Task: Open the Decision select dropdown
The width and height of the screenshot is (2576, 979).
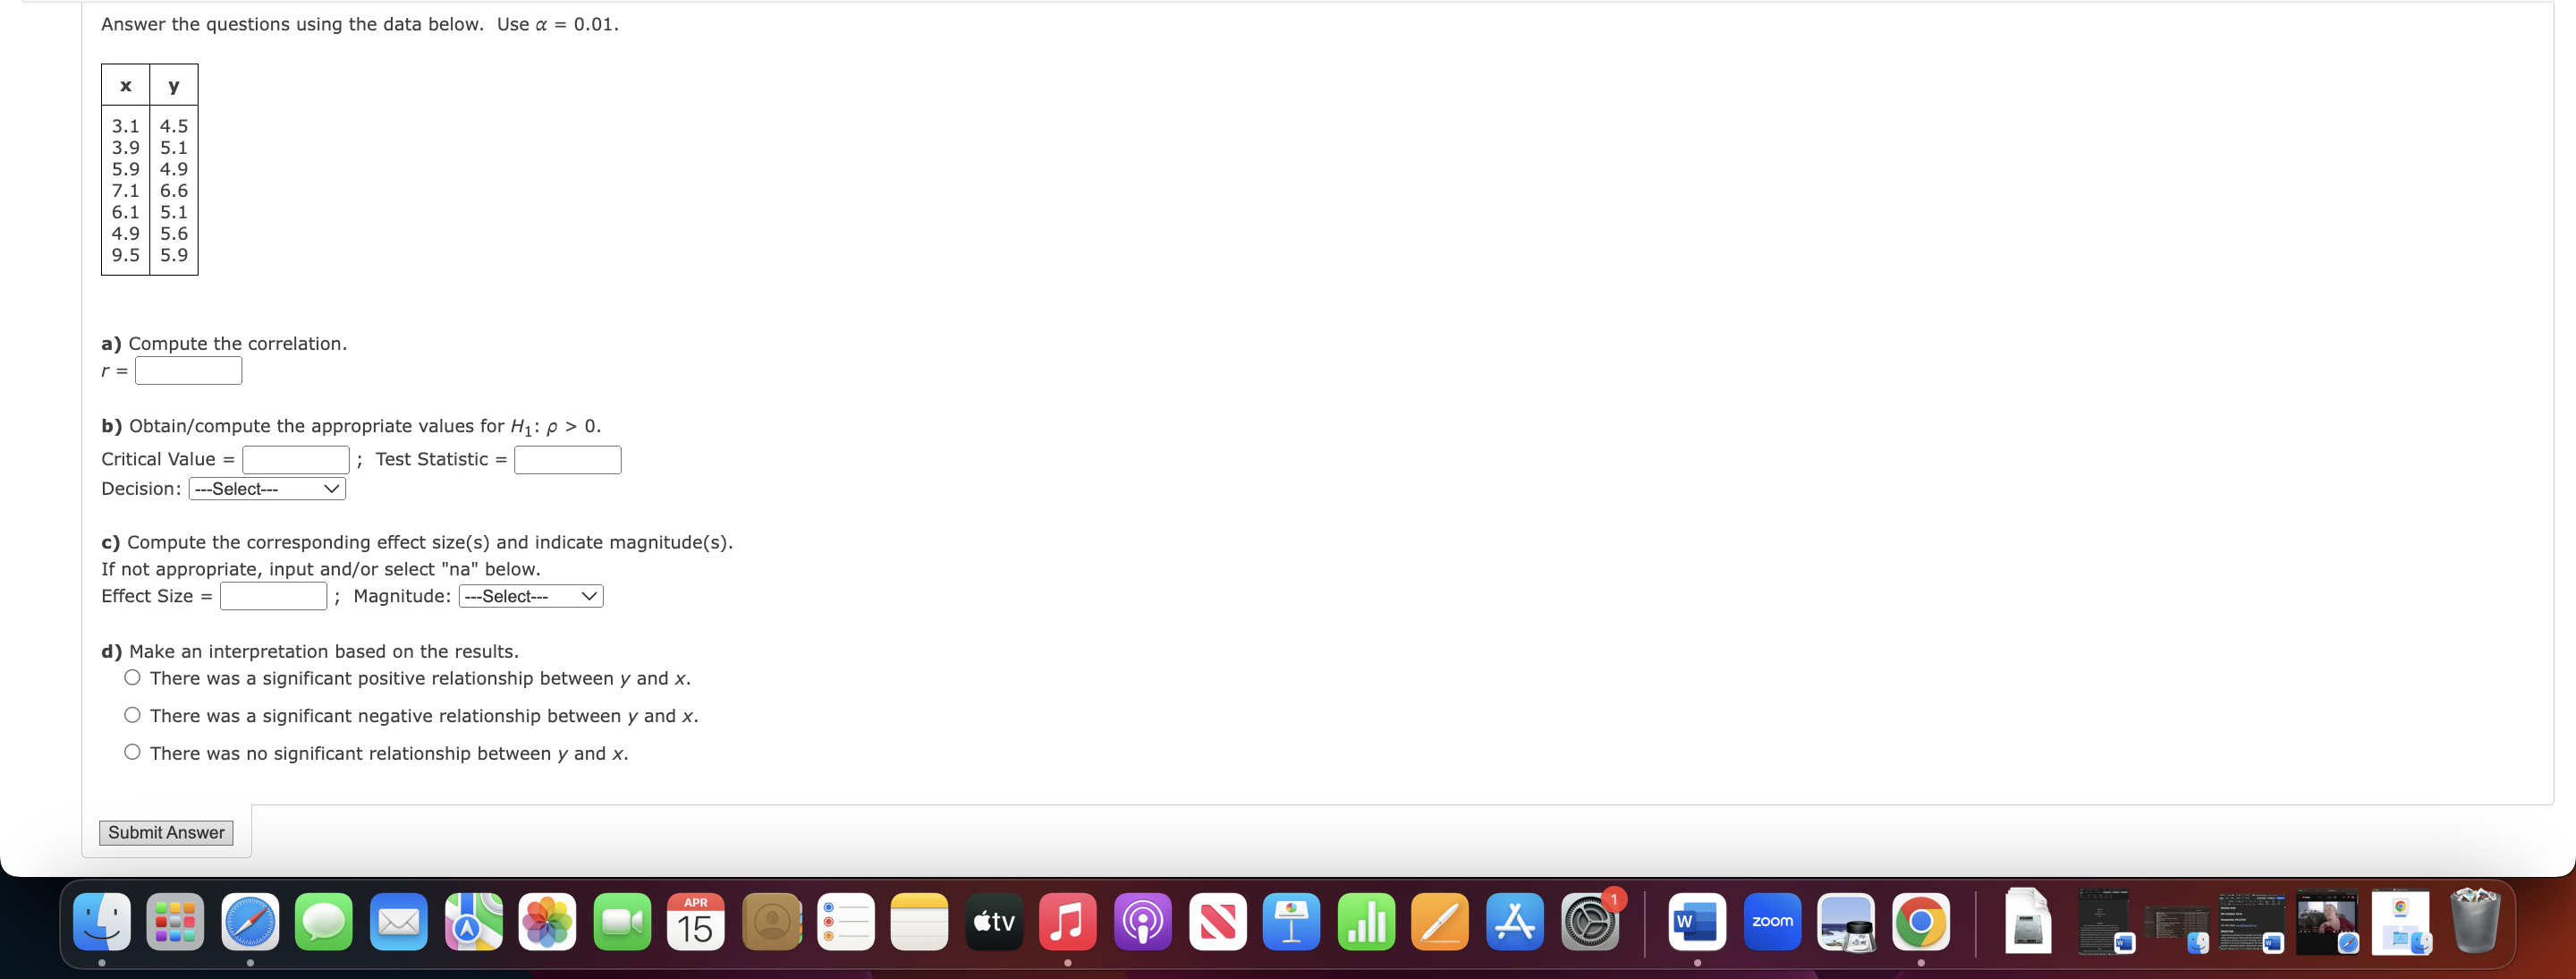Action: pyautogui.click(x=267, y=488)
